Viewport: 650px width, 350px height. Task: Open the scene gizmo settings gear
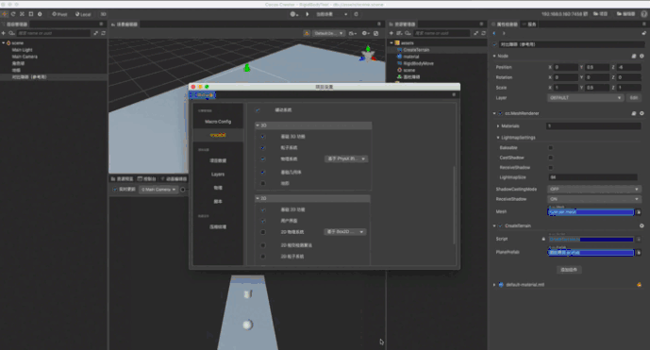(365, 33)
